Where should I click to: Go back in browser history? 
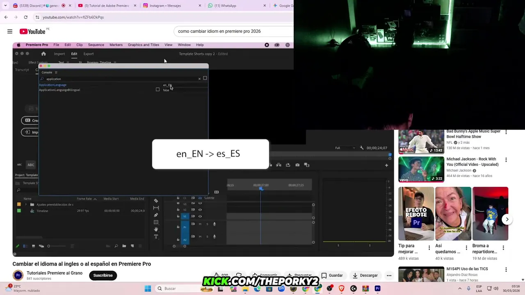pos(6,17)
